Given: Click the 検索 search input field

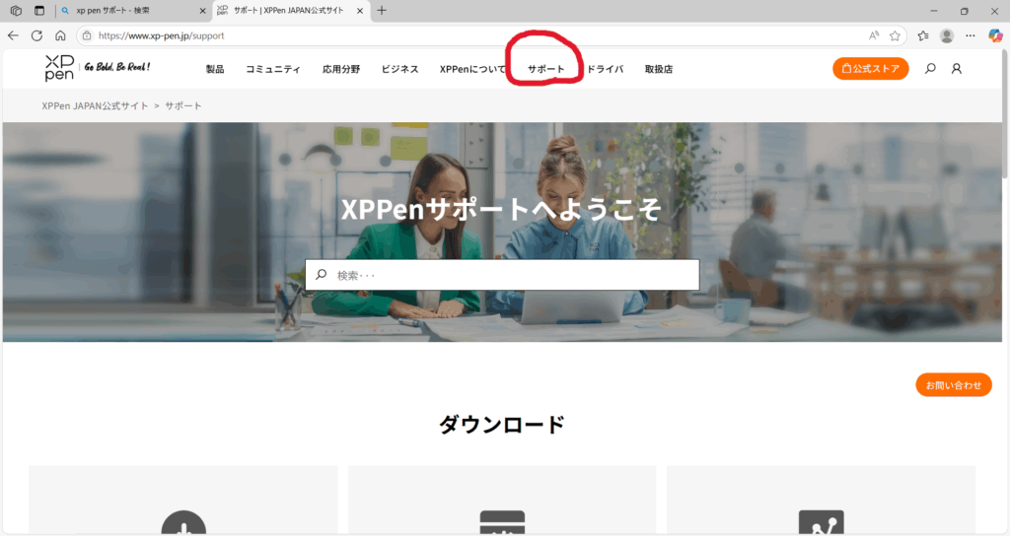Looking at the screenshot, I should [502, 275].
